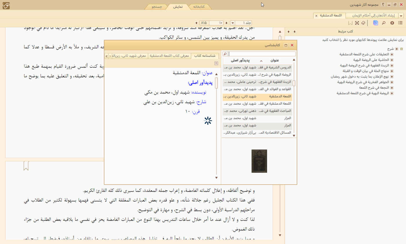406x244 pixels.
Task: Click the down arrow in related books header
Action: [x=294, y=31]
